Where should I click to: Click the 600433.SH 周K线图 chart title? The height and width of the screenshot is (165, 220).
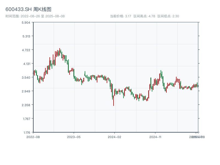28,9
